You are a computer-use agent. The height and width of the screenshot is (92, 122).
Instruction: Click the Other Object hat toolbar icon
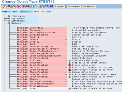9,6
